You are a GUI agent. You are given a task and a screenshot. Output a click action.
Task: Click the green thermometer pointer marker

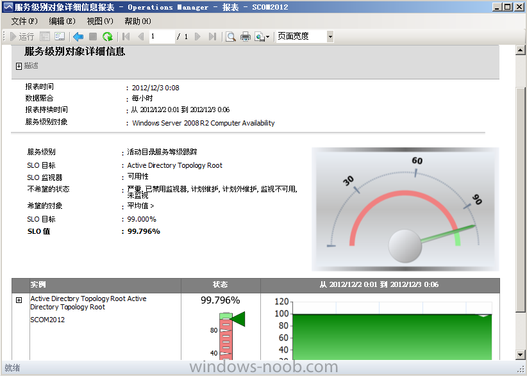pyautogui.click(x=238, y=319)
